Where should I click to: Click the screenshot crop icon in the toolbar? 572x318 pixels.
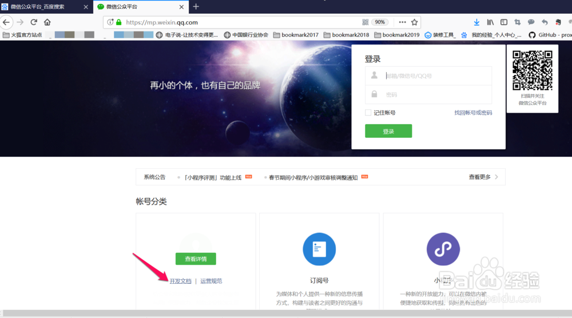click(517, 22)
